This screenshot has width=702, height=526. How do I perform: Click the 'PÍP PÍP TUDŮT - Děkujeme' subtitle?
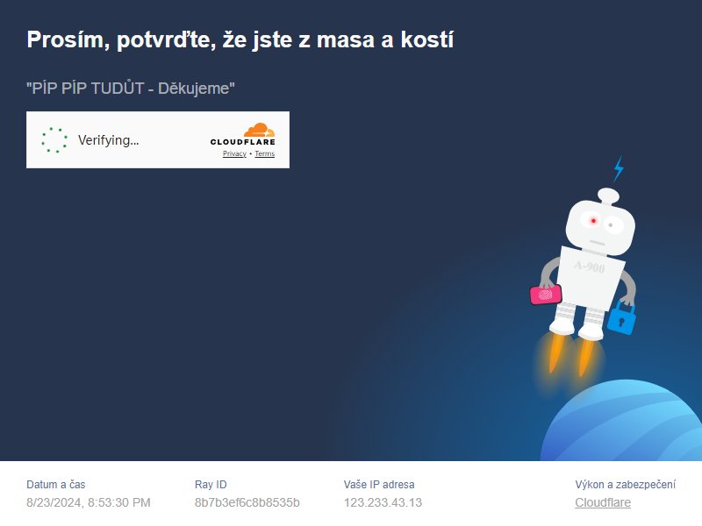130,89
